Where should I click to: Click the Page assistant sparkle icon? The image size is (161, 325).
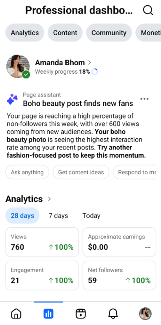[12, 99]
